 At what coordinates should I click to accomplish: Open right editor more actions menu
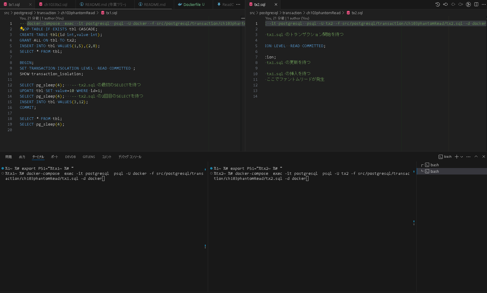pyautogui.click(x=483, y=4)
